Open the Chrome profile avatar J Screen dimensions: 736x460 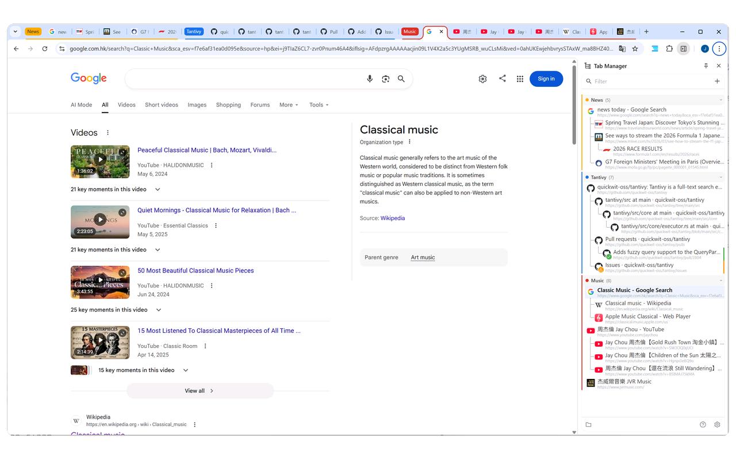[x=705, y=49]
